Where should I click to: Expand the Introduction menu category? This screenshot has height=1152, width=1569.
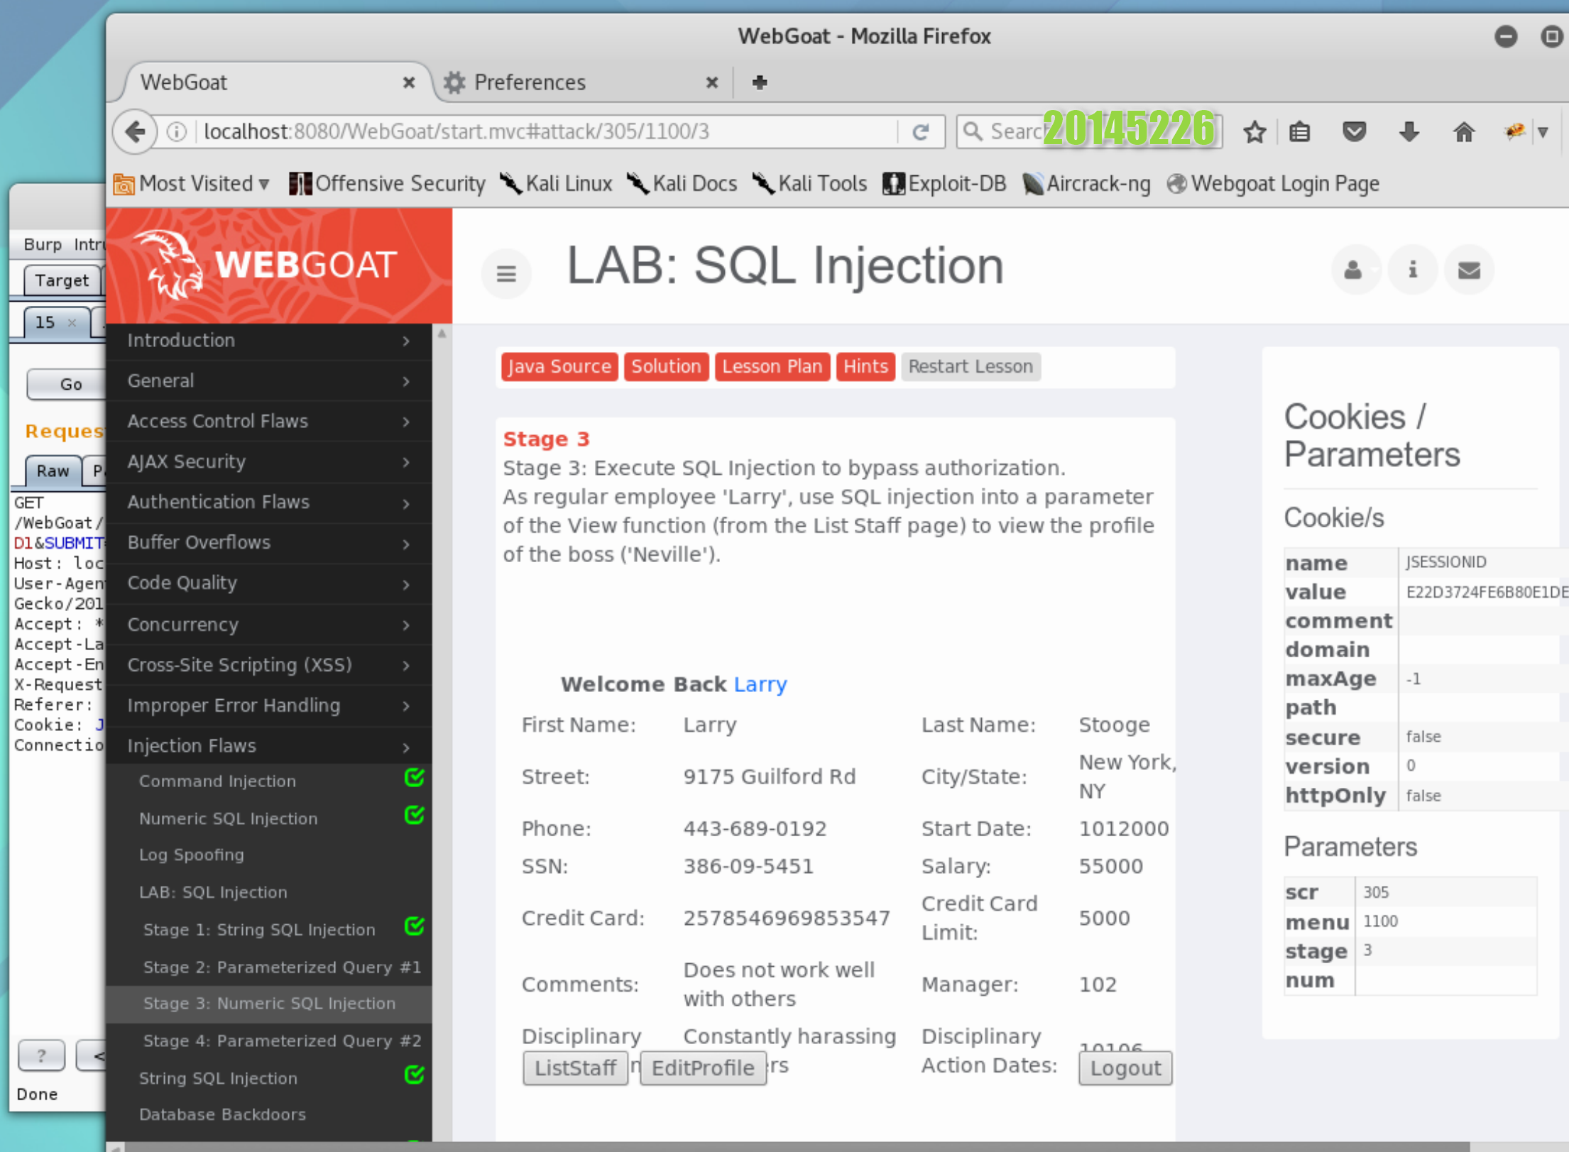(x=268, y=341)
